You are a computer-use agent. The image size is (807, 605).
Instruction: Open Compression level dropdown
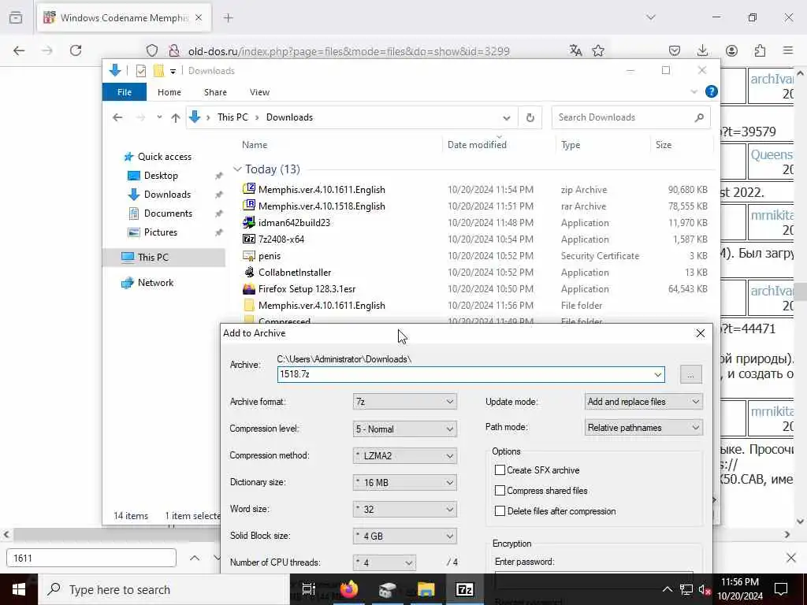click(x=404, y=429)
